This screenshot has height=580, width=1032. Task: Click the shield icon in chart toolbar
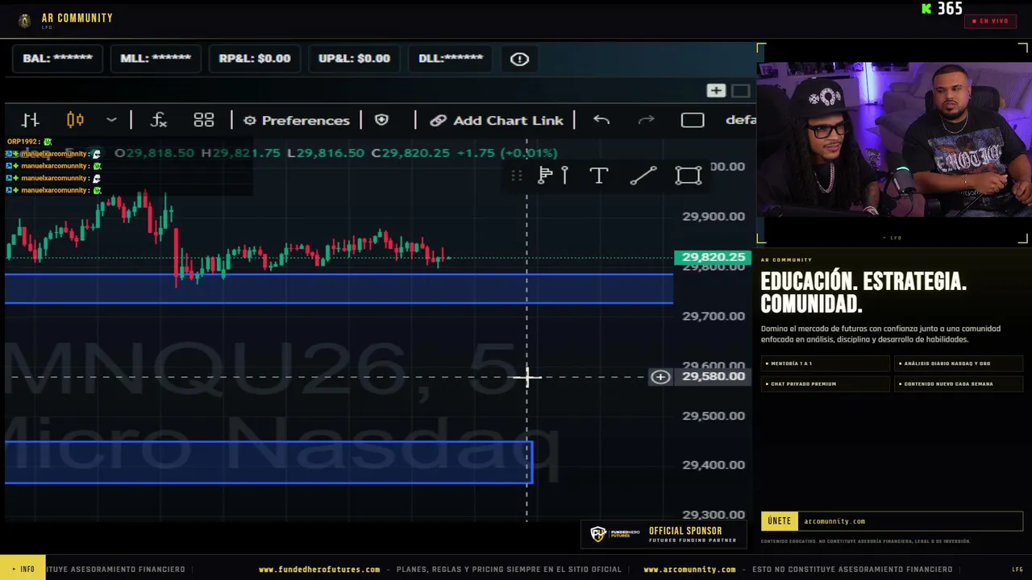point(381,120)
